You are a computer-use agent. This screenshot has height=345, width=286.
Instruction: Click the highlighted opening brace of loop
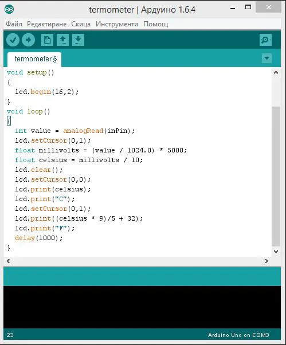[x=9, y=121]
